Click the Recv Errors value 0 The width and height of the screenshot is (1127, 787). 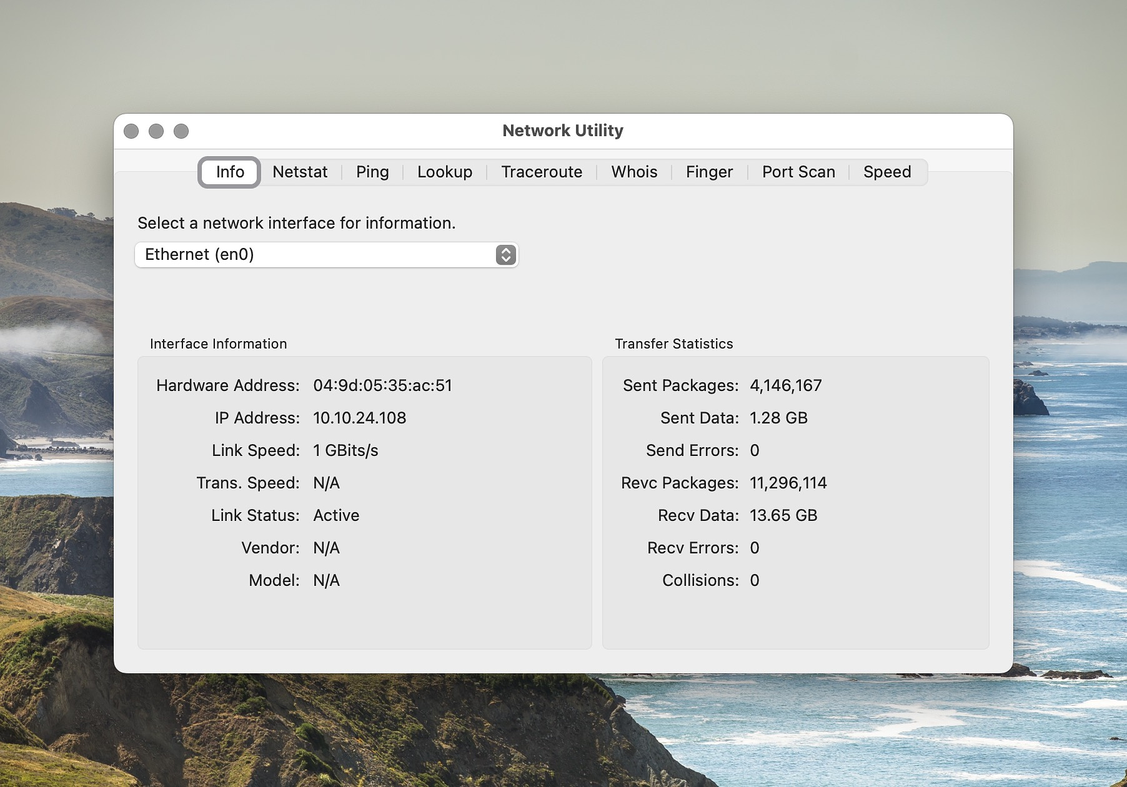click(755, 548)
